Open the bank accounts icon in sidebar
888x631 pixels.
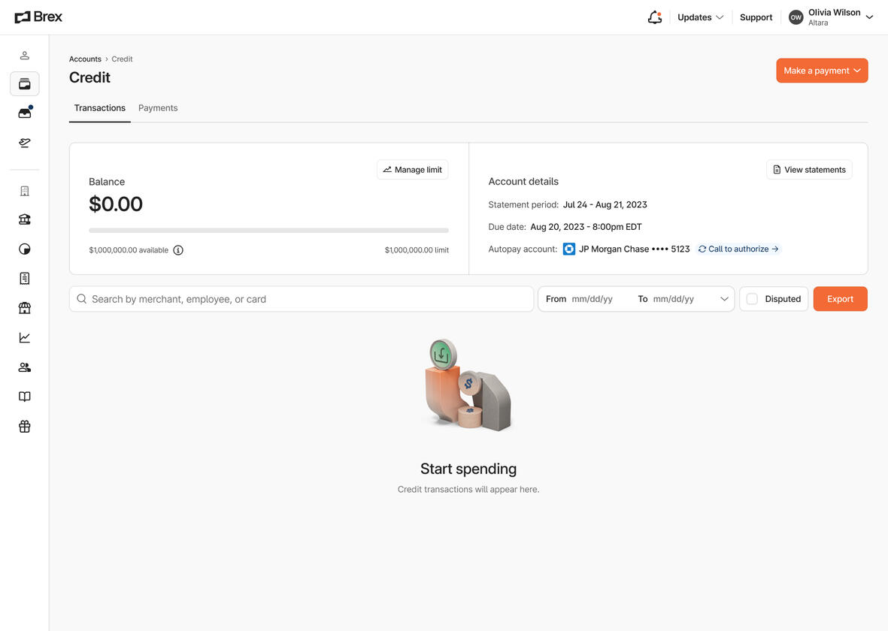coord(24,219)
